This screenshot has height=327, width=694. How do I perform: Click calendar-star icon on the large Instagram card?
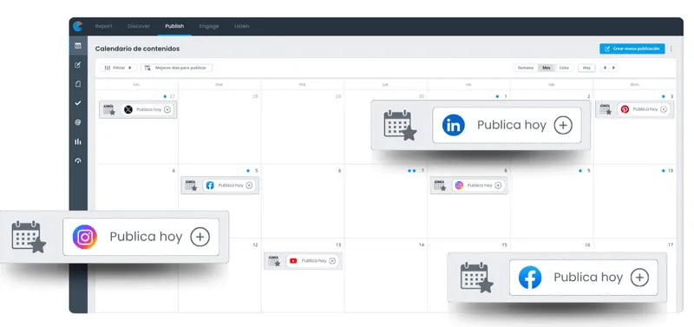coord(29,237)
